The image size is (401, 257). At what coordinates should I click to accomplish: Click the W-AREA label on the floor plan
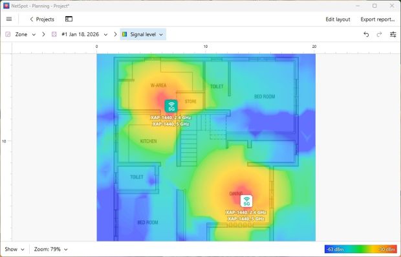pyautogui.click(x=158, y=85)
